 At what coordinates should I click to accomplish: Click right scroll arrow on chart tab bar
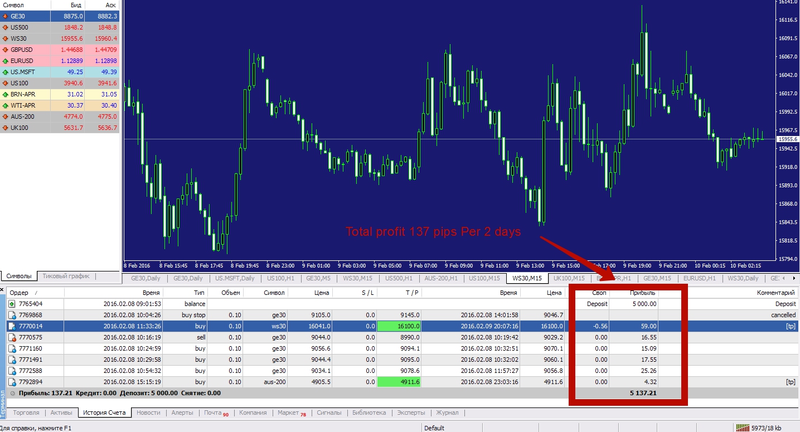794,278
